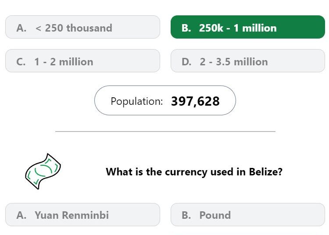Click the green banknote currency icon
The image size is (329, 235).
(x=43, y=171)
